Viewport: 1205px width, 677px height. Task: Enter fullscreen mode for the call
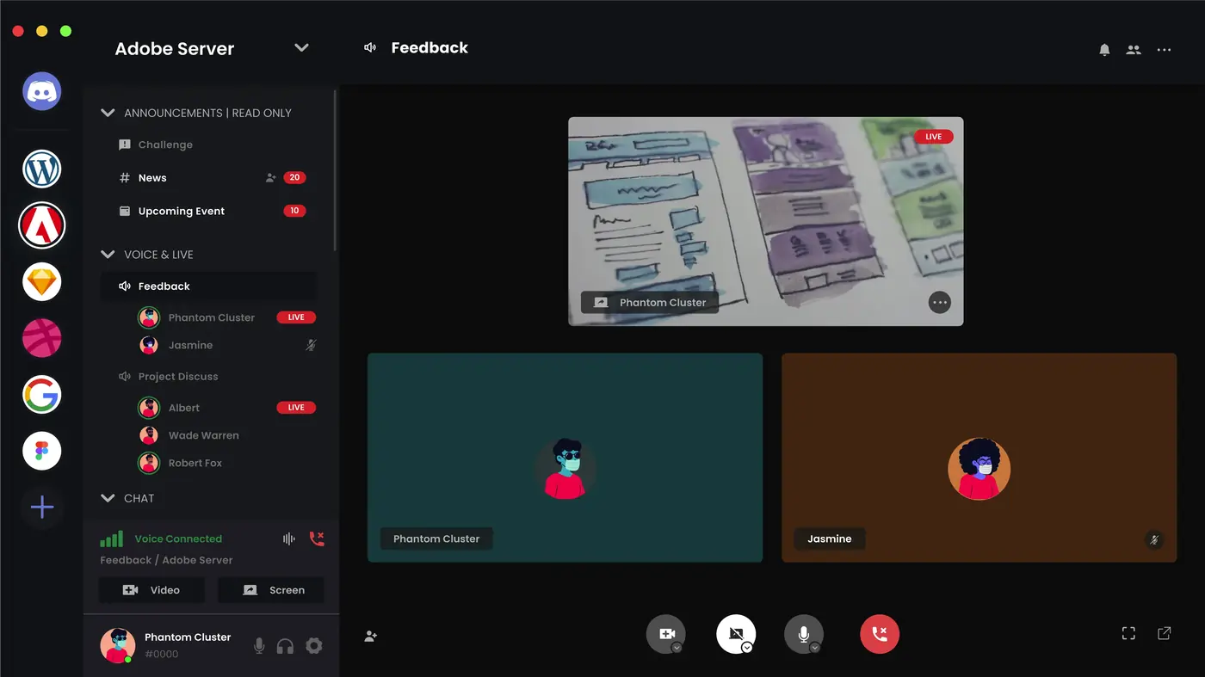point(1128,633)
